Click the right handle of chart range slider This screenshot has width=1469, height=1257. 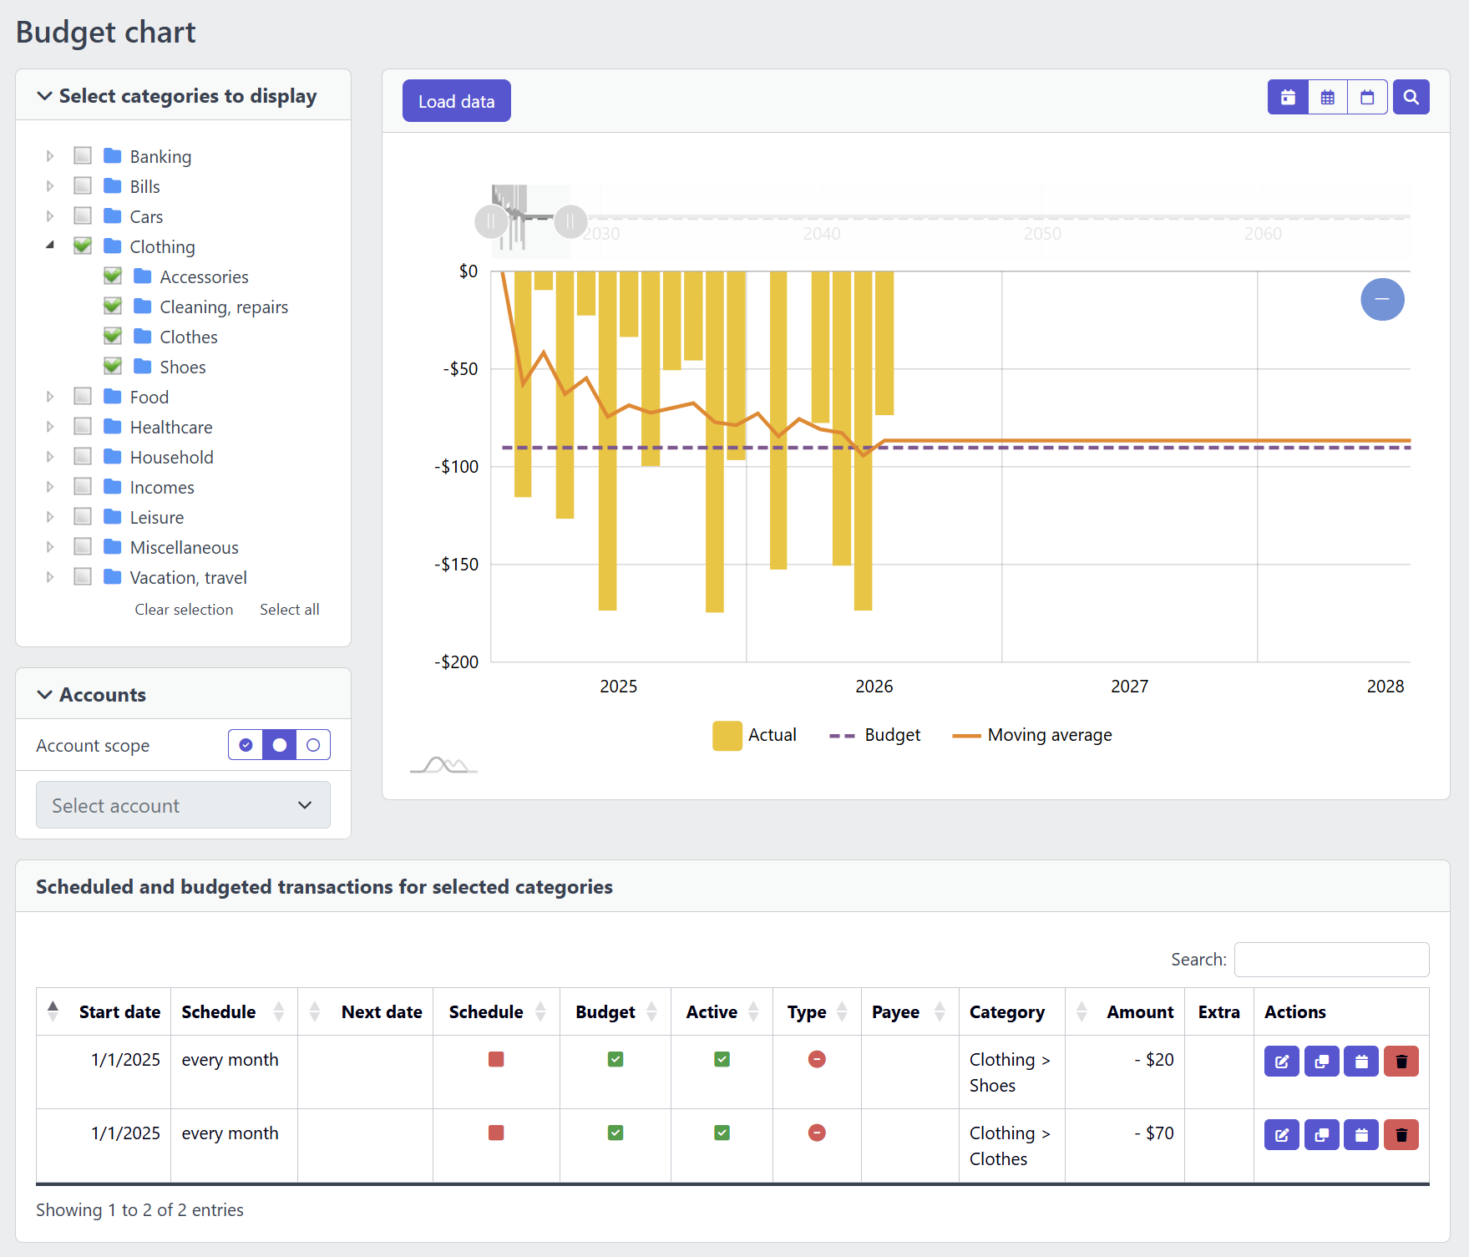(570, 221)
